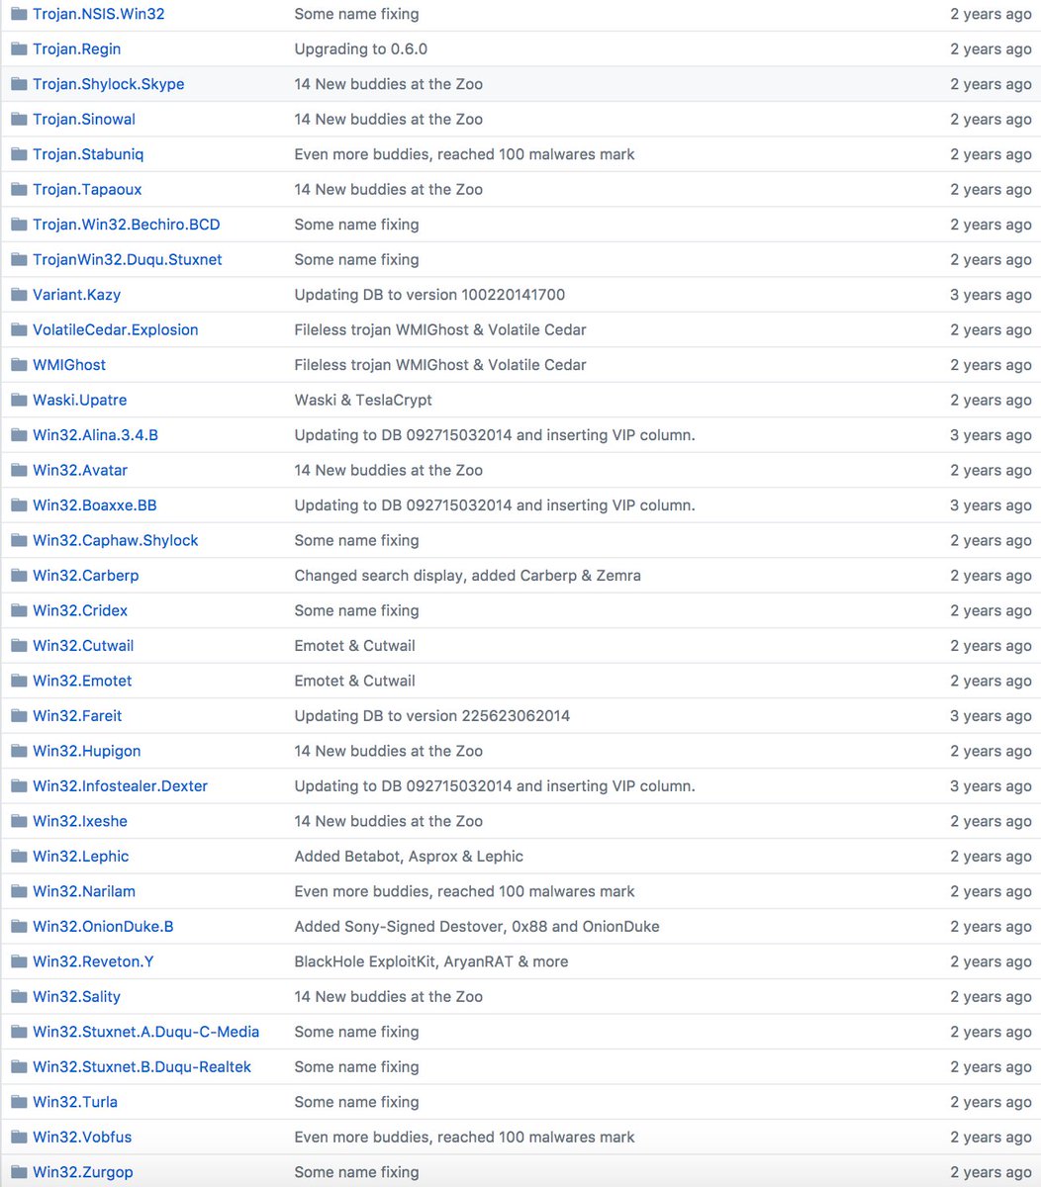Open Win32.Alina.3.4.B directory
Image resolution: width=1041 pixels, height=1187 pixels.
(96, 435)
